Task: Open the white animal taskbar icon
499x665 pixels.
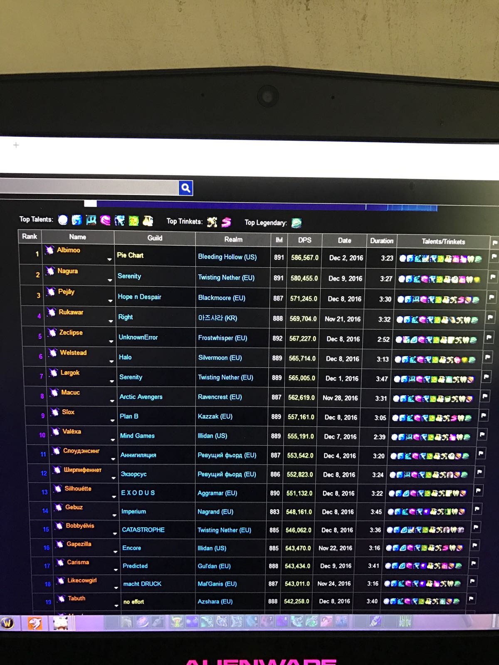Action: (61, 623)
